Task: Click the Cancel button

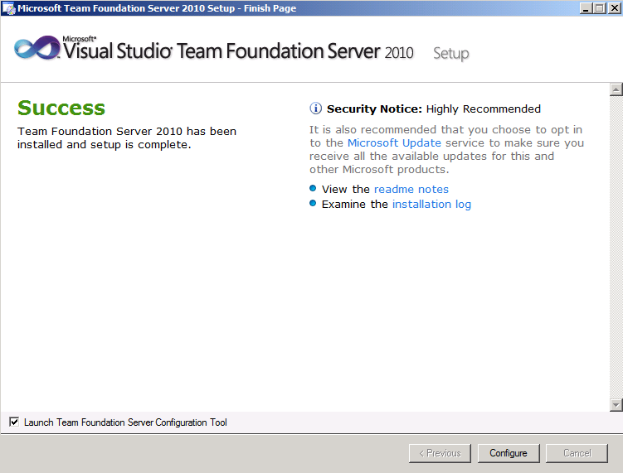Action: coord(577,453)
